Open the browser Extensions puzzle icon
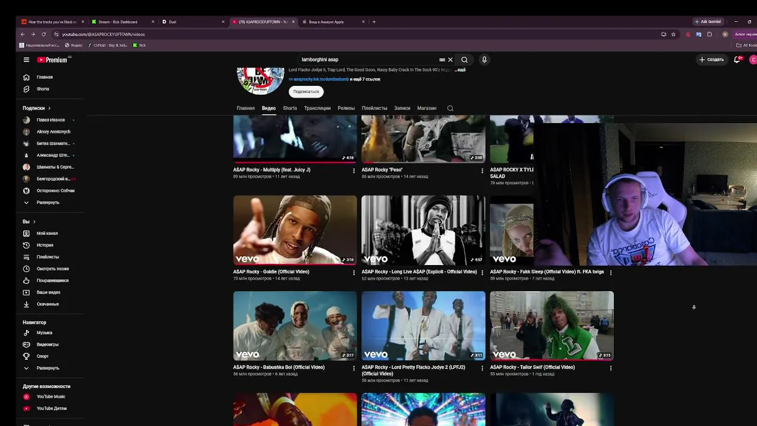Image resolution: width=757 pixels, height=426 pixels. coord(710,34)
